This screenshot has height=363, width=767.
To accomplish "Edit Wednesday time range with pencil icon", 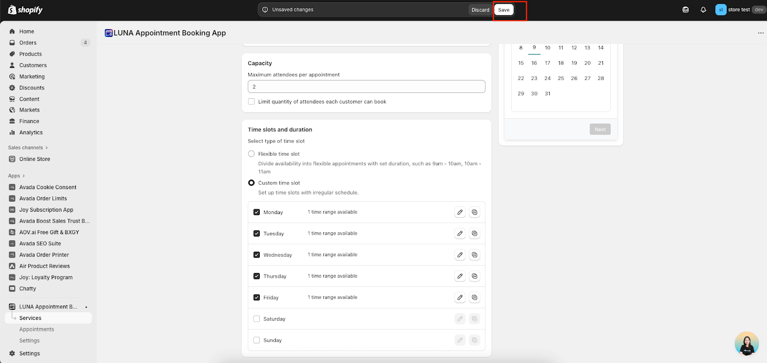I will click(460, 255).
